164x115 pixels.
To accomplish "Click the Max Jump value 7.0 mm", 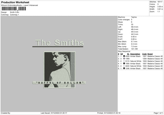I will click(134, 46).
